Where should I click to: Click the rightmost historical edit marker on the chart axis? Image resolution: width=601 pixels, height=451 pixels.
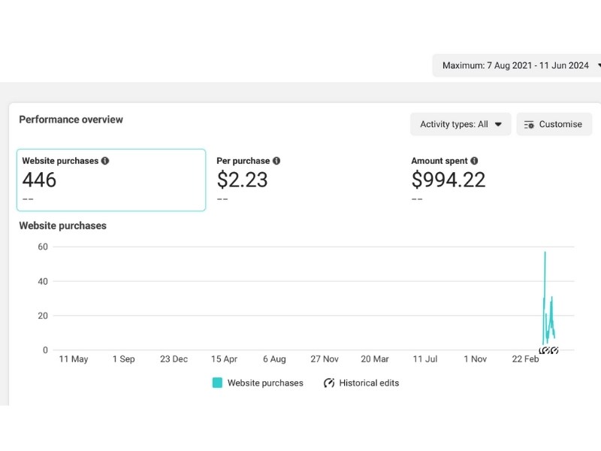pyautogui.click(x=554, y=350)
